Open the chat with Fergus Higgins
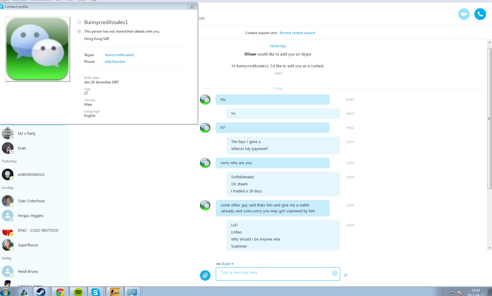This screenshot has width=492, height=296. point(34,216)
